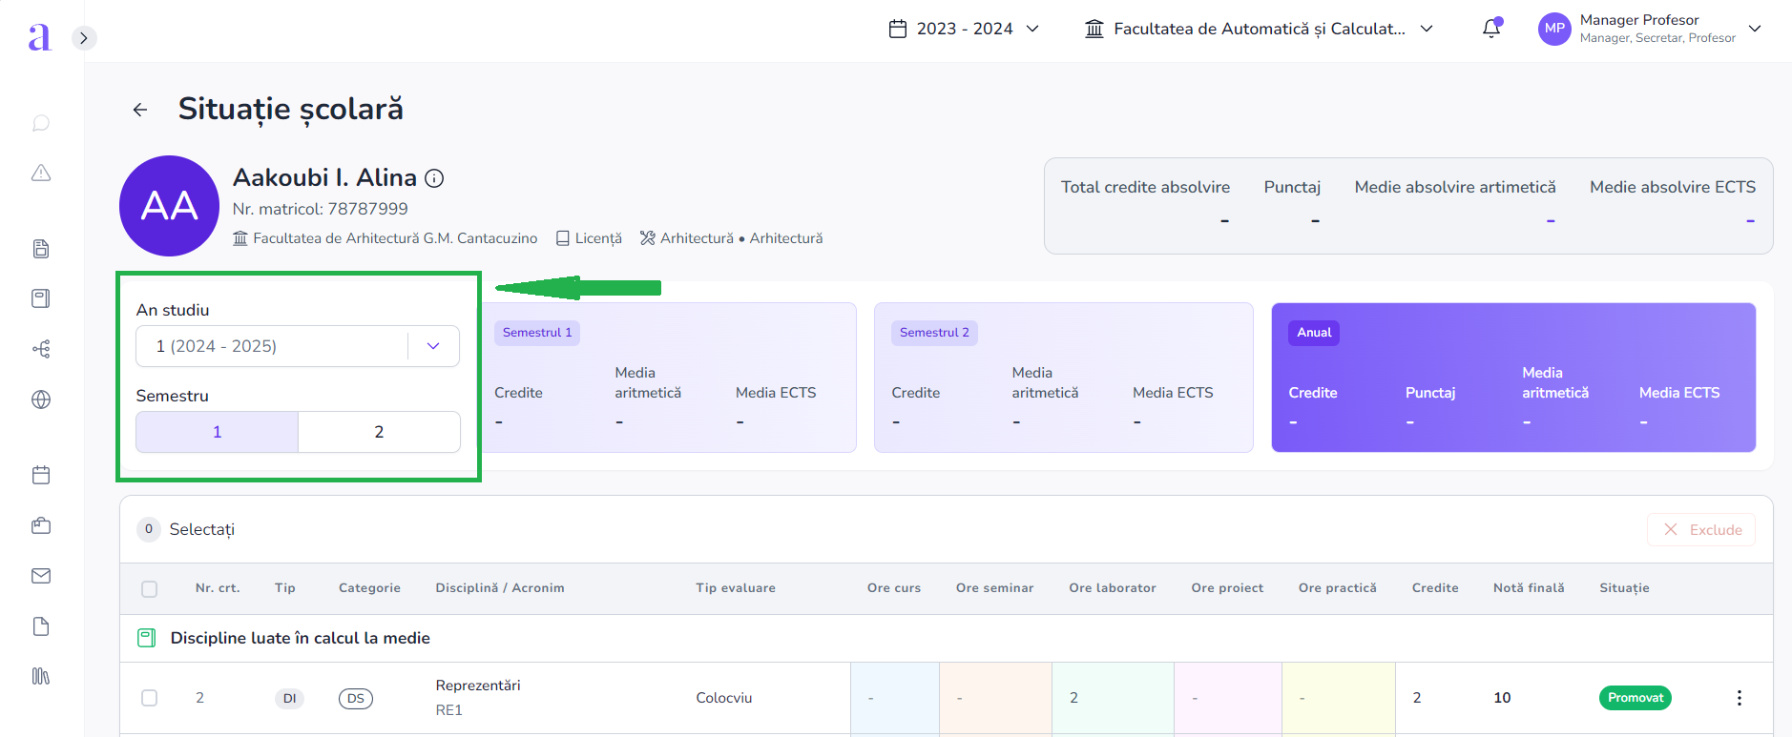1792x737 pixels.
Task: Open the chat bubble icon in sidebar
Action: click(x=41, y=123)
